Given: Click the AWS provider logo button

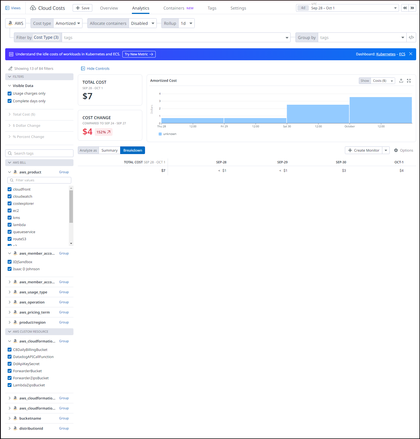Looking at the screenshot, I should [16, 23].
